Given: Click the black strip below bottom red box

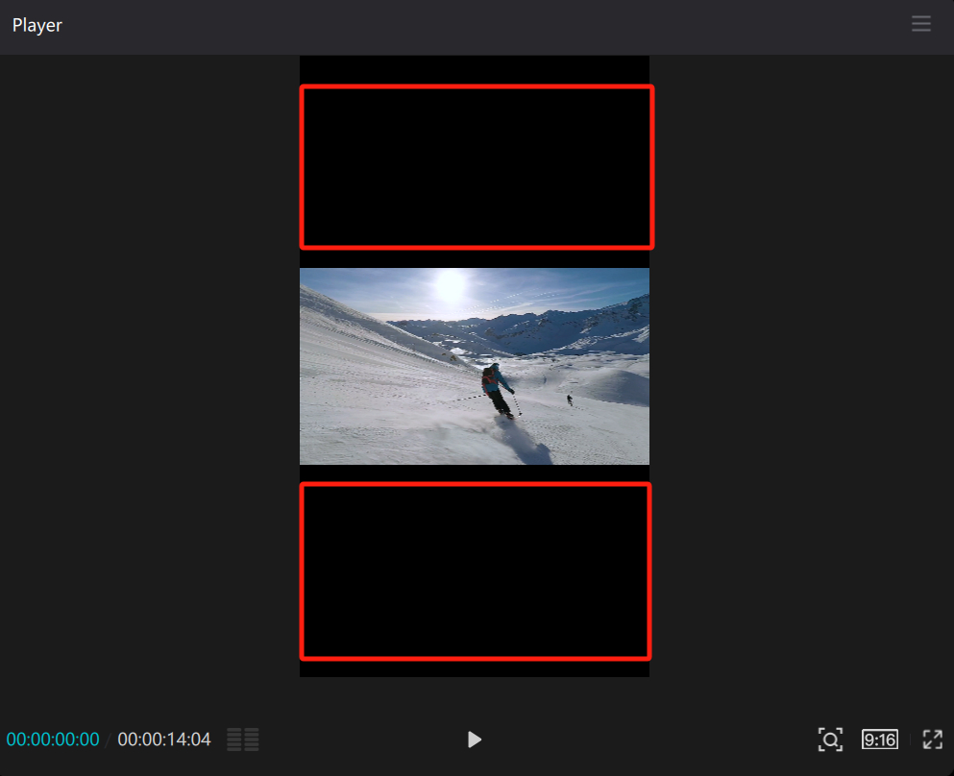Looking at the screenshot, I should click(475, 668).
